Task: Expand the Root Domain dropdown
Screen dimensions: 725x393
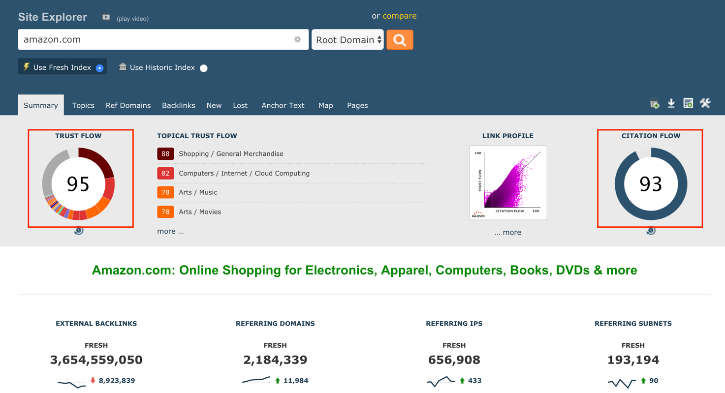Action: click(347, 40)
